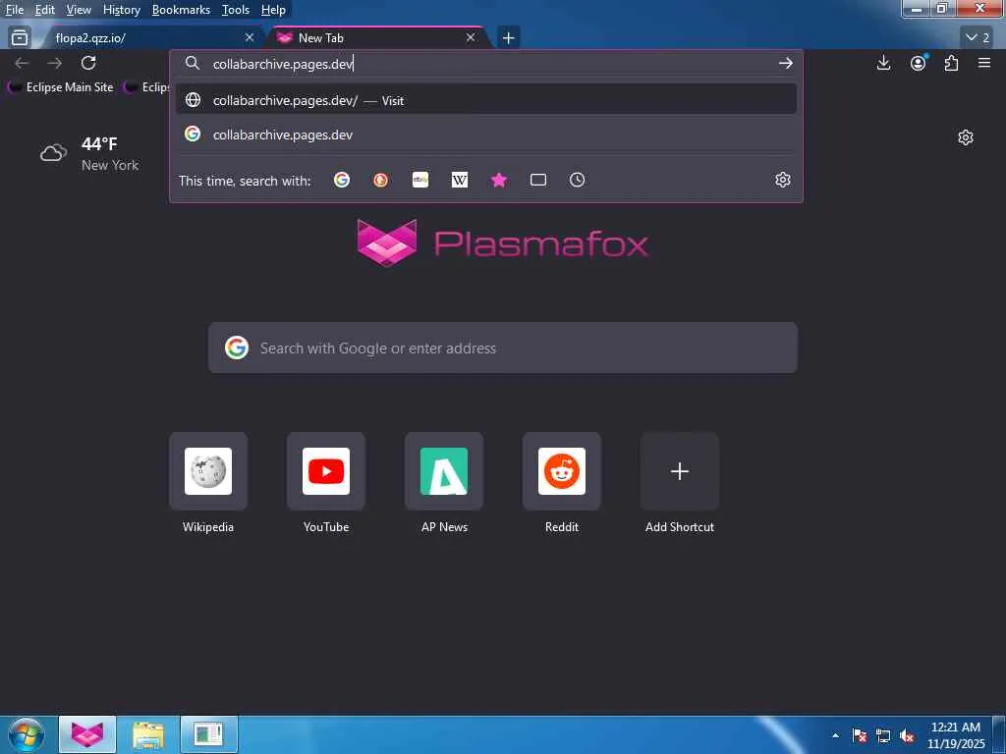
Task: Search this time with DuckDuckGo
Action: [380, 181]
